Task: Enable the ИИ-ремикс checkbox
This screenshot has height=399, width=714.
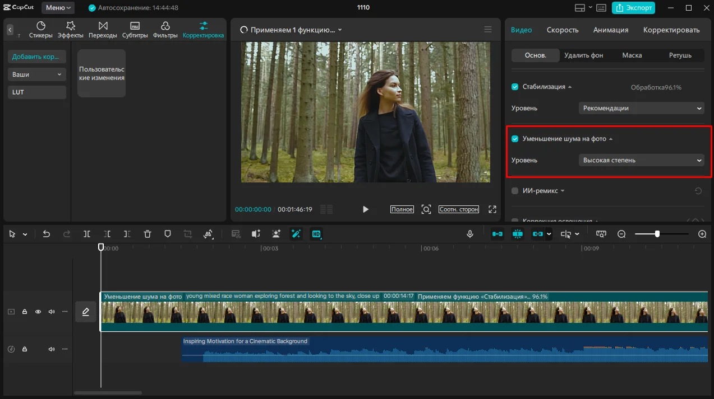Action: 515,191
